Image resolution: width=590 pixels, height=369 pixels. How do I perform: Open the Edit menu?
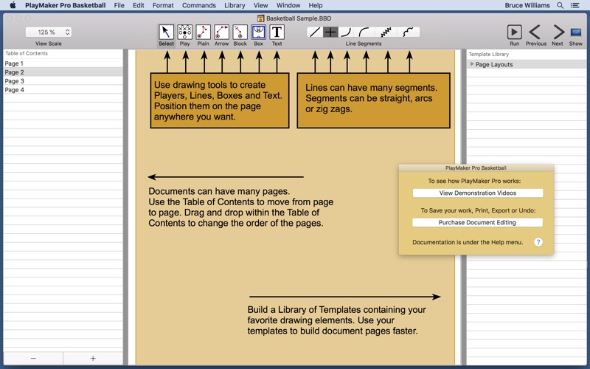point(139,5)
